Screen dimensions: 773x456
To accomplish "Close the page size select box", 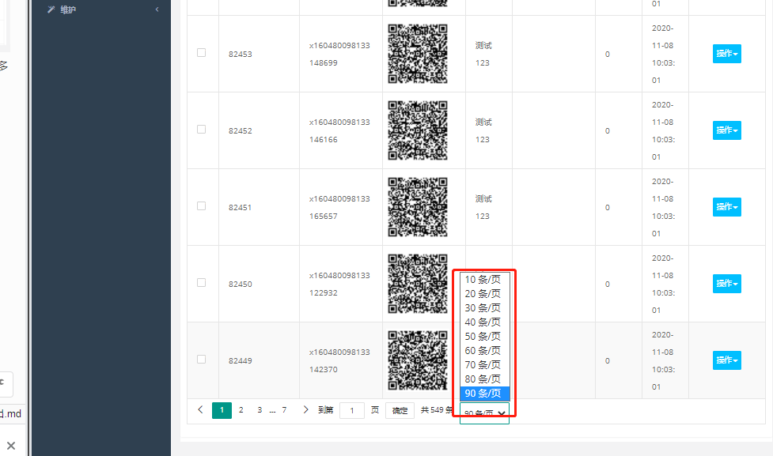I will coord(484,413).
